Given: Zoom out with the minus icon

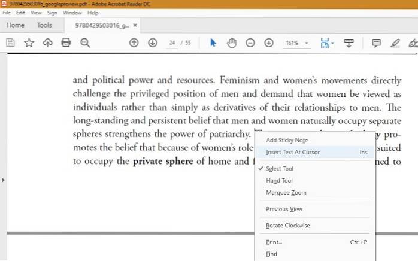Looking at the screenshot, I should [x=250, y=43].
